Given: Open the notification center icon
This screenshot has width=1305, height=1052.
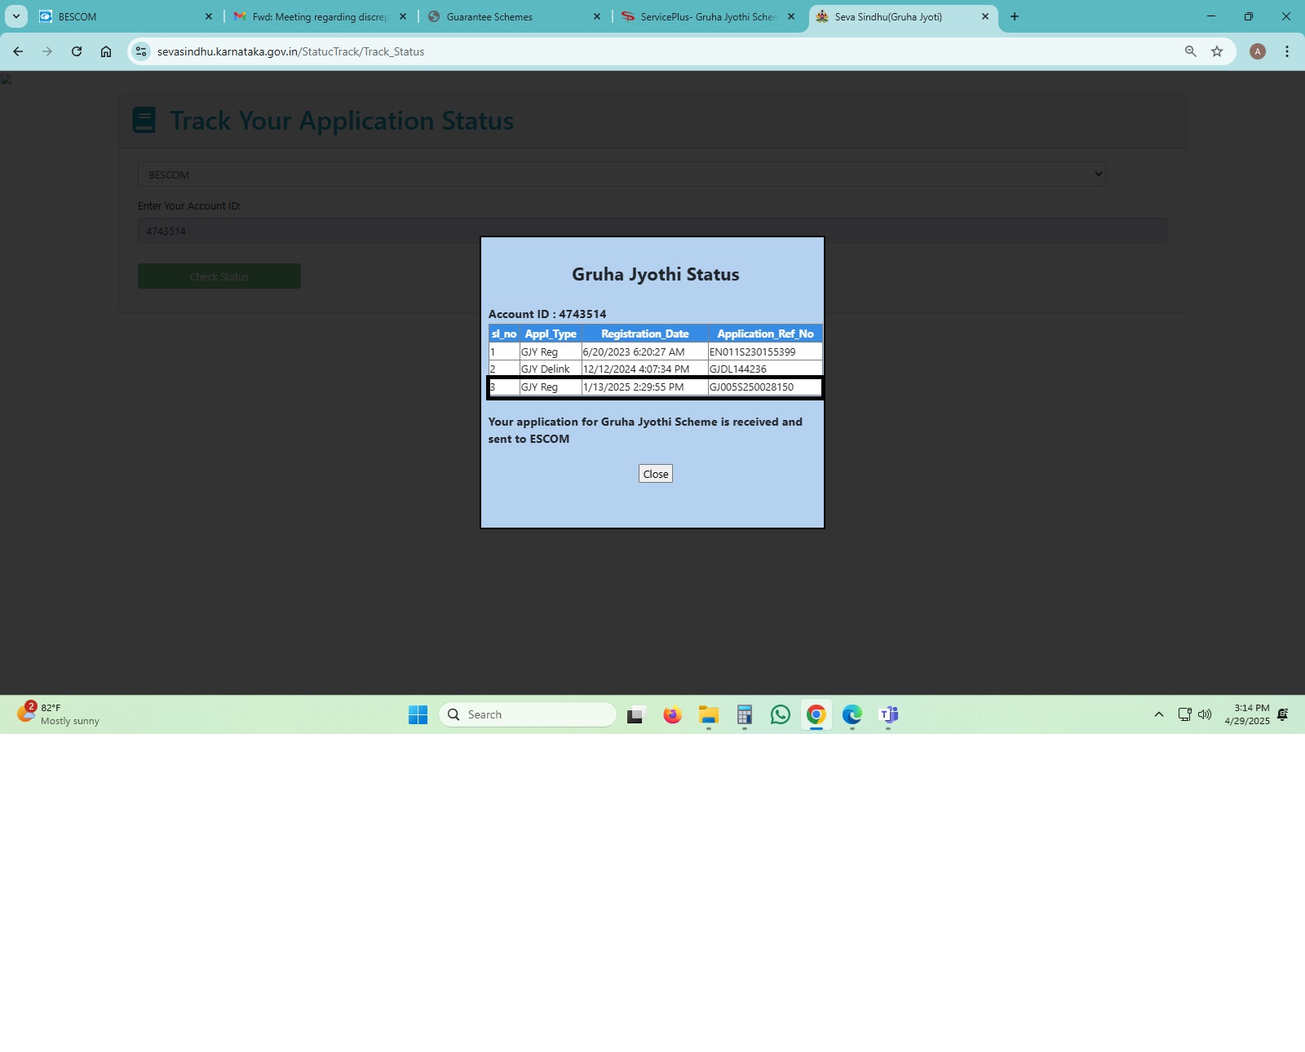Looking at the screenshot, I should 1283,714.
